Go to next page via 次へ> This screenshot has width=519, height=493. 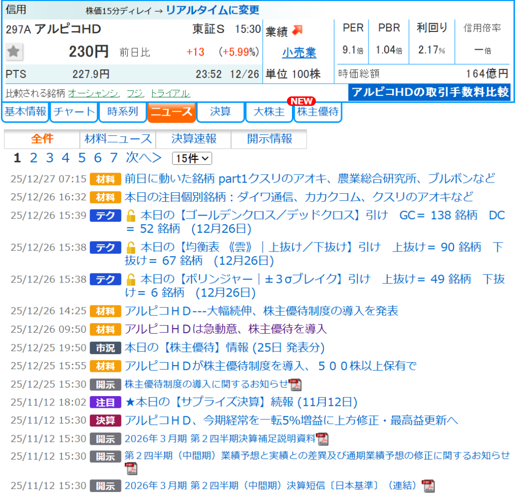click(x=143, y=158)
